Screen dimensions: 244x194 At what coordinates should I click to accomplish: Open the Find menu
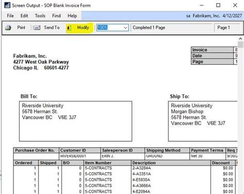click(57, 16)
